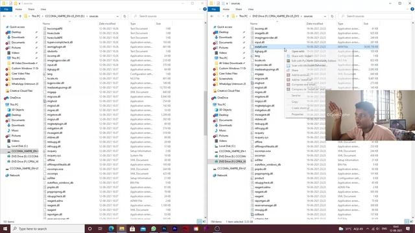This screenshot has width=415, height=233.
Task: Go up one folder in left window
Action: tap(20, 16)
